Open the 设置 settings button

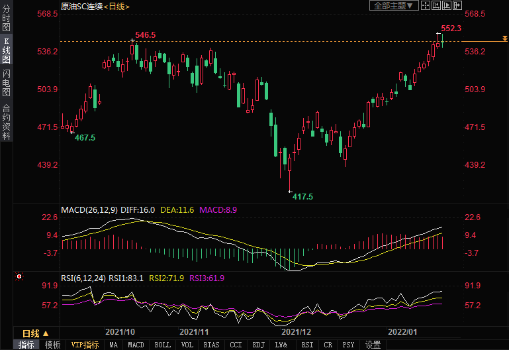pos(373,345)
